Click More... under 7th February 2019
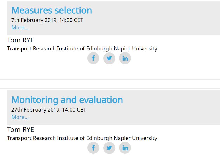This screenshot has height=160, width=220. (x=20, y=27)
